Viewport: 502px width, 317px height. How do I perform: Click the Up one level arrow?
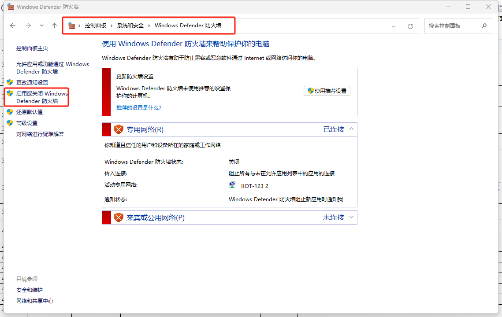tap(54, 26)
